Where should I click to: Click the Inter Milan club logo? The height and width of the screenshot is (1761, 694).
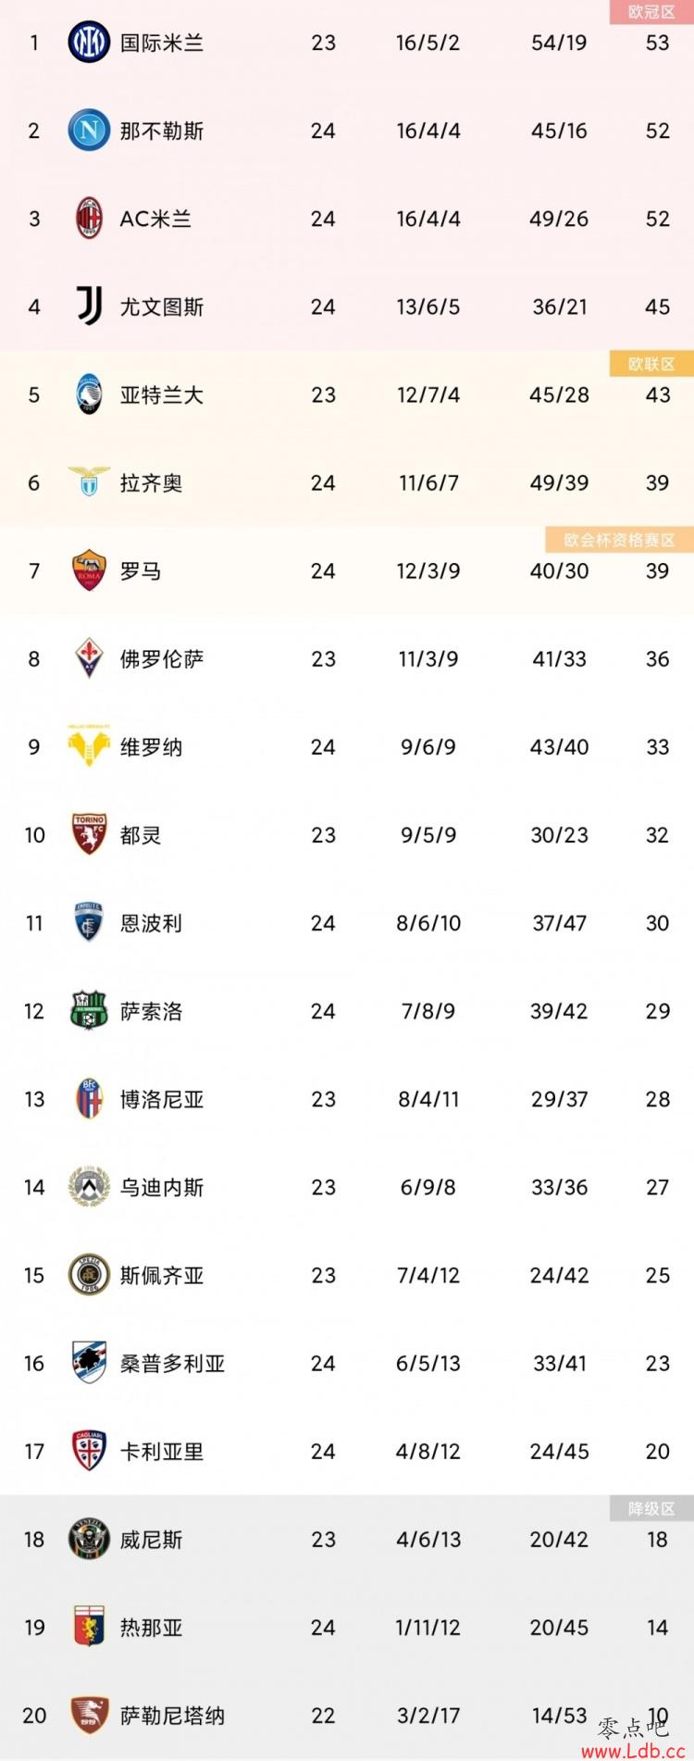(x=89, y=43)
